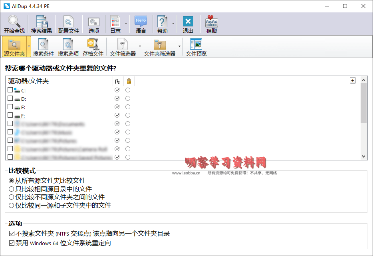Toggle subfolder scan checkmark for C:

117,90
